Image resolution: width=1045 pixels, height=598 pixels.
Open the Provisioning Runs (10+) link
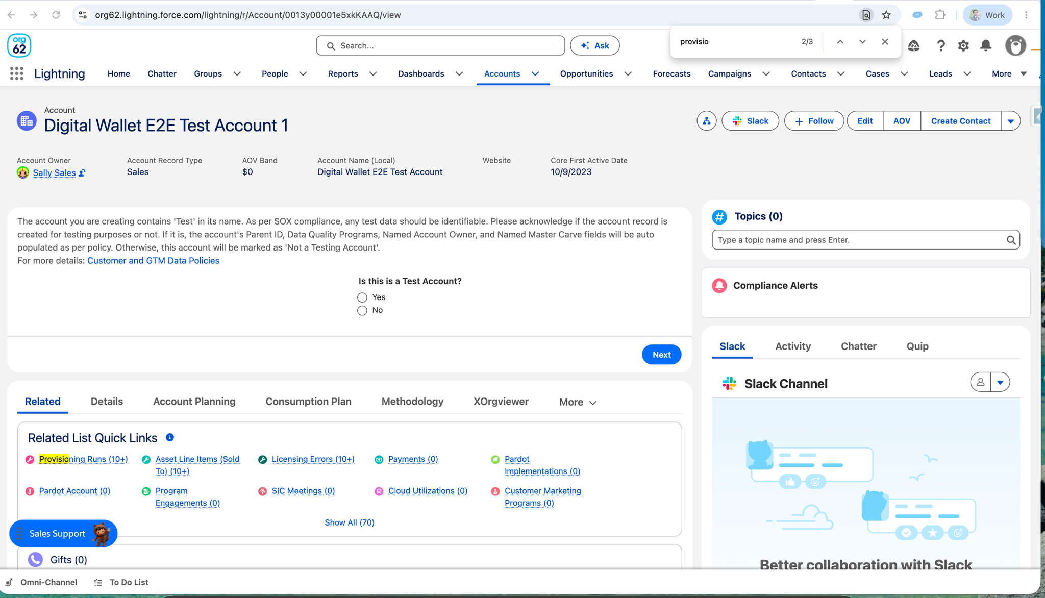tap(84, 459)
